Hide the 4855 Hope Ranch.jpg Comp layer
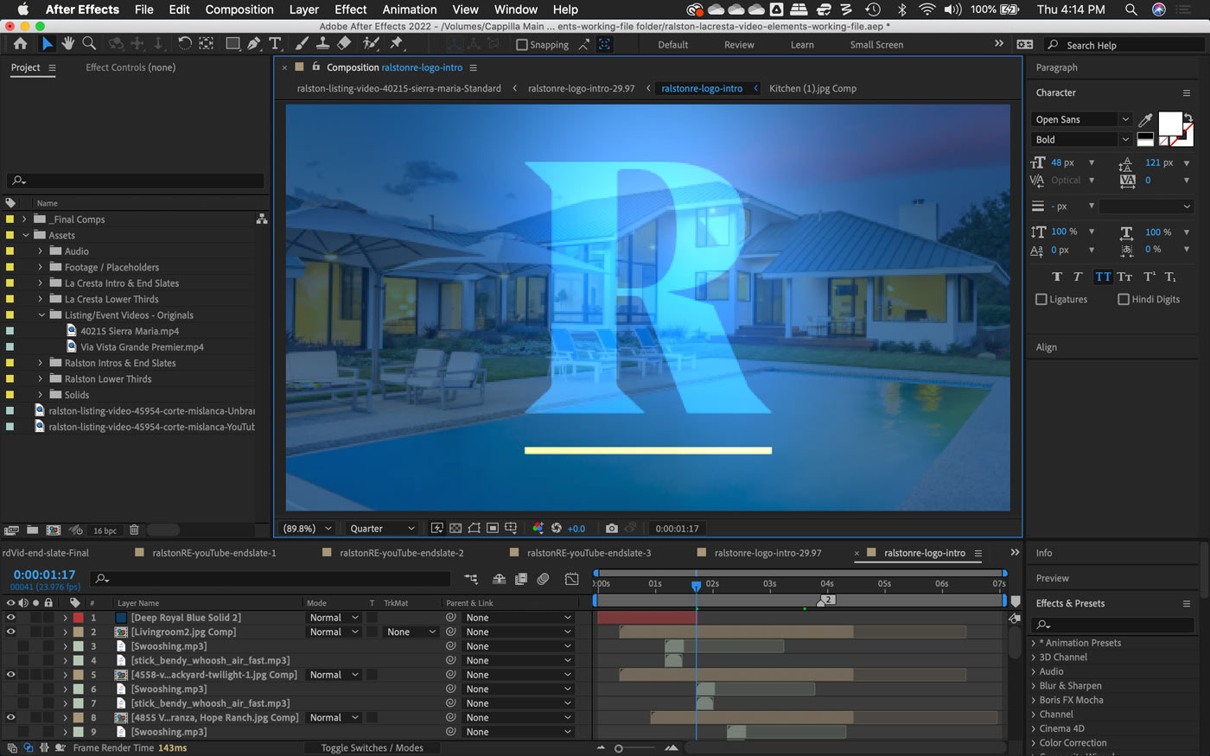This screenshot has height=756, width=1210. (11, 717)
